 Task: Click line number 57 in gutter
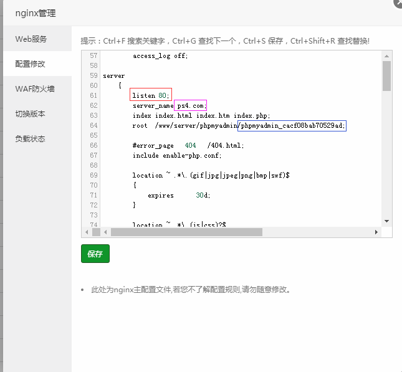[x=93, y=55]
